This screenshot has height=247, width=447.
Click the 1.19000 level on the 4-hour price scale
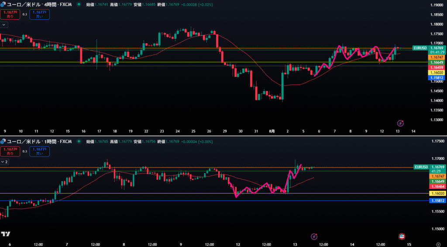click(x=437, y=5)
